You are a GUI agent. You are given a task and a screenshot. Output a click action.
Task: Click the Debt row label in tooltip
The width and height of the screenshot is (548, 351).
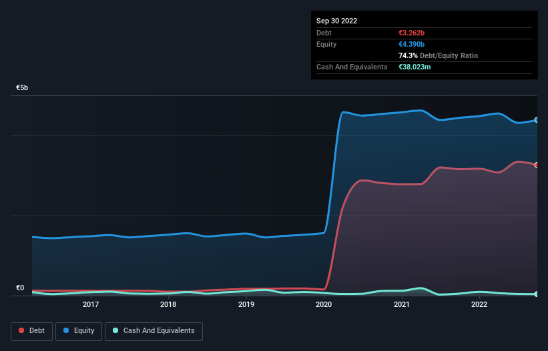(324, 33)
